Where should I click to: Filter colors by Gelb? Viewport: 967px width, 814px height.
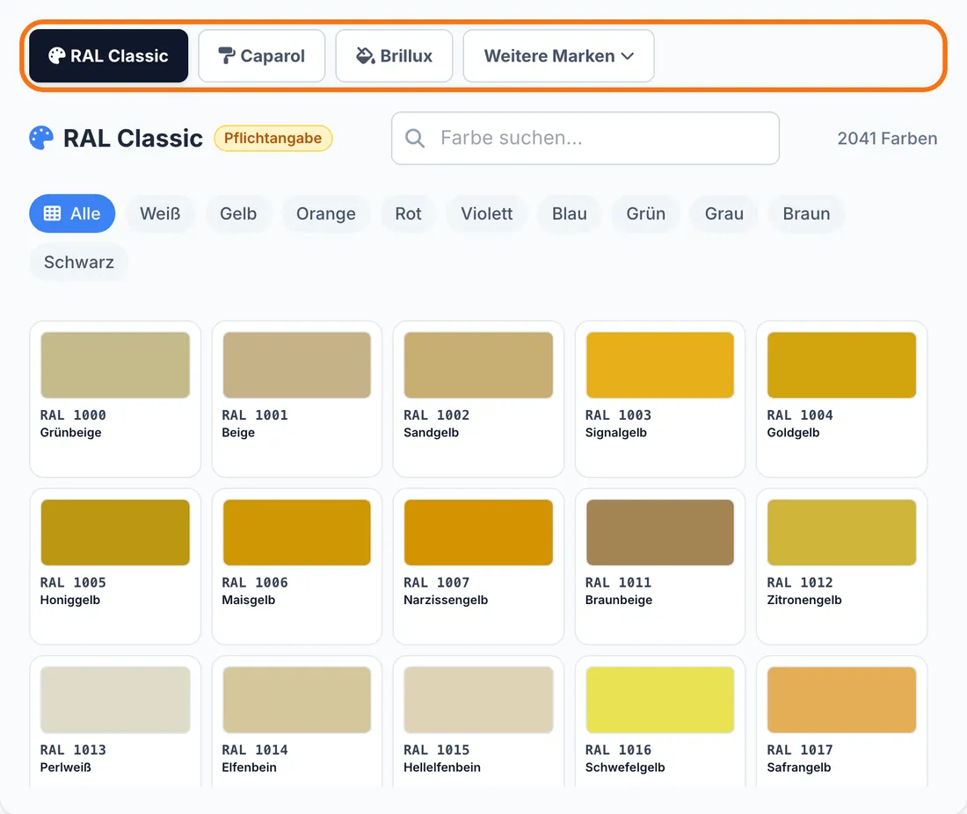coord(238,213)
